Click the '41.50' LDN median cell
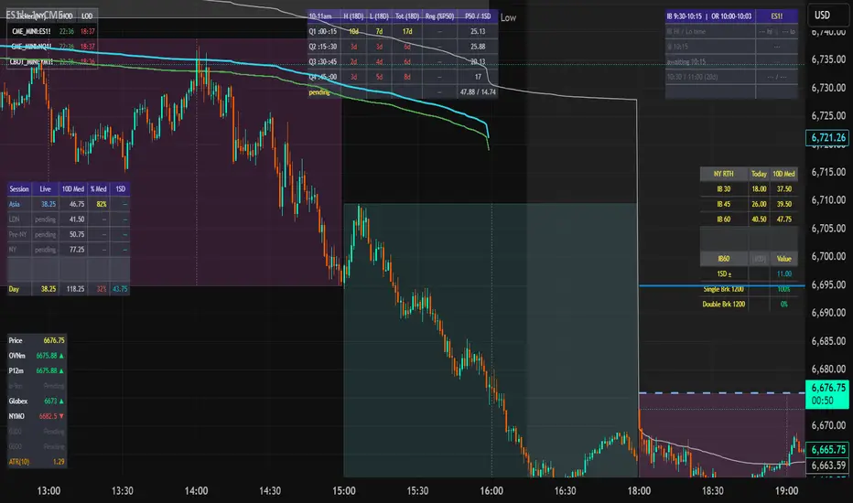853x503 pixels. click(x=77, y=219)
